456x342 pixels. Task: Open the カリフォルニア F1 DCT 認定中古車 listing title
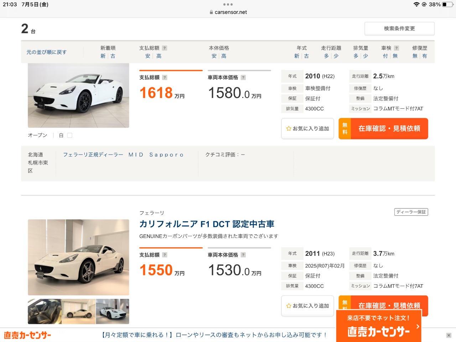(x=207, y=224)
